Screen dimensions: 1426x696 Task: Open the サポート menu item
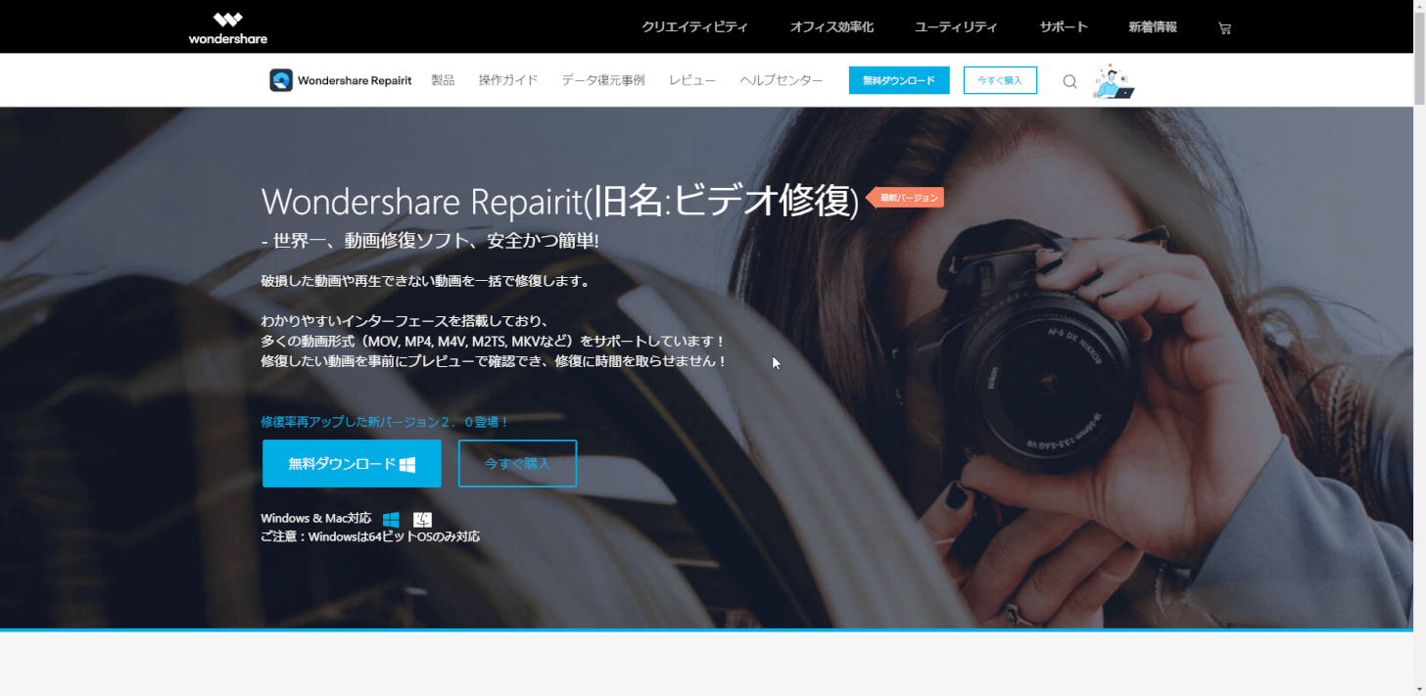[x=1064, y=27]
